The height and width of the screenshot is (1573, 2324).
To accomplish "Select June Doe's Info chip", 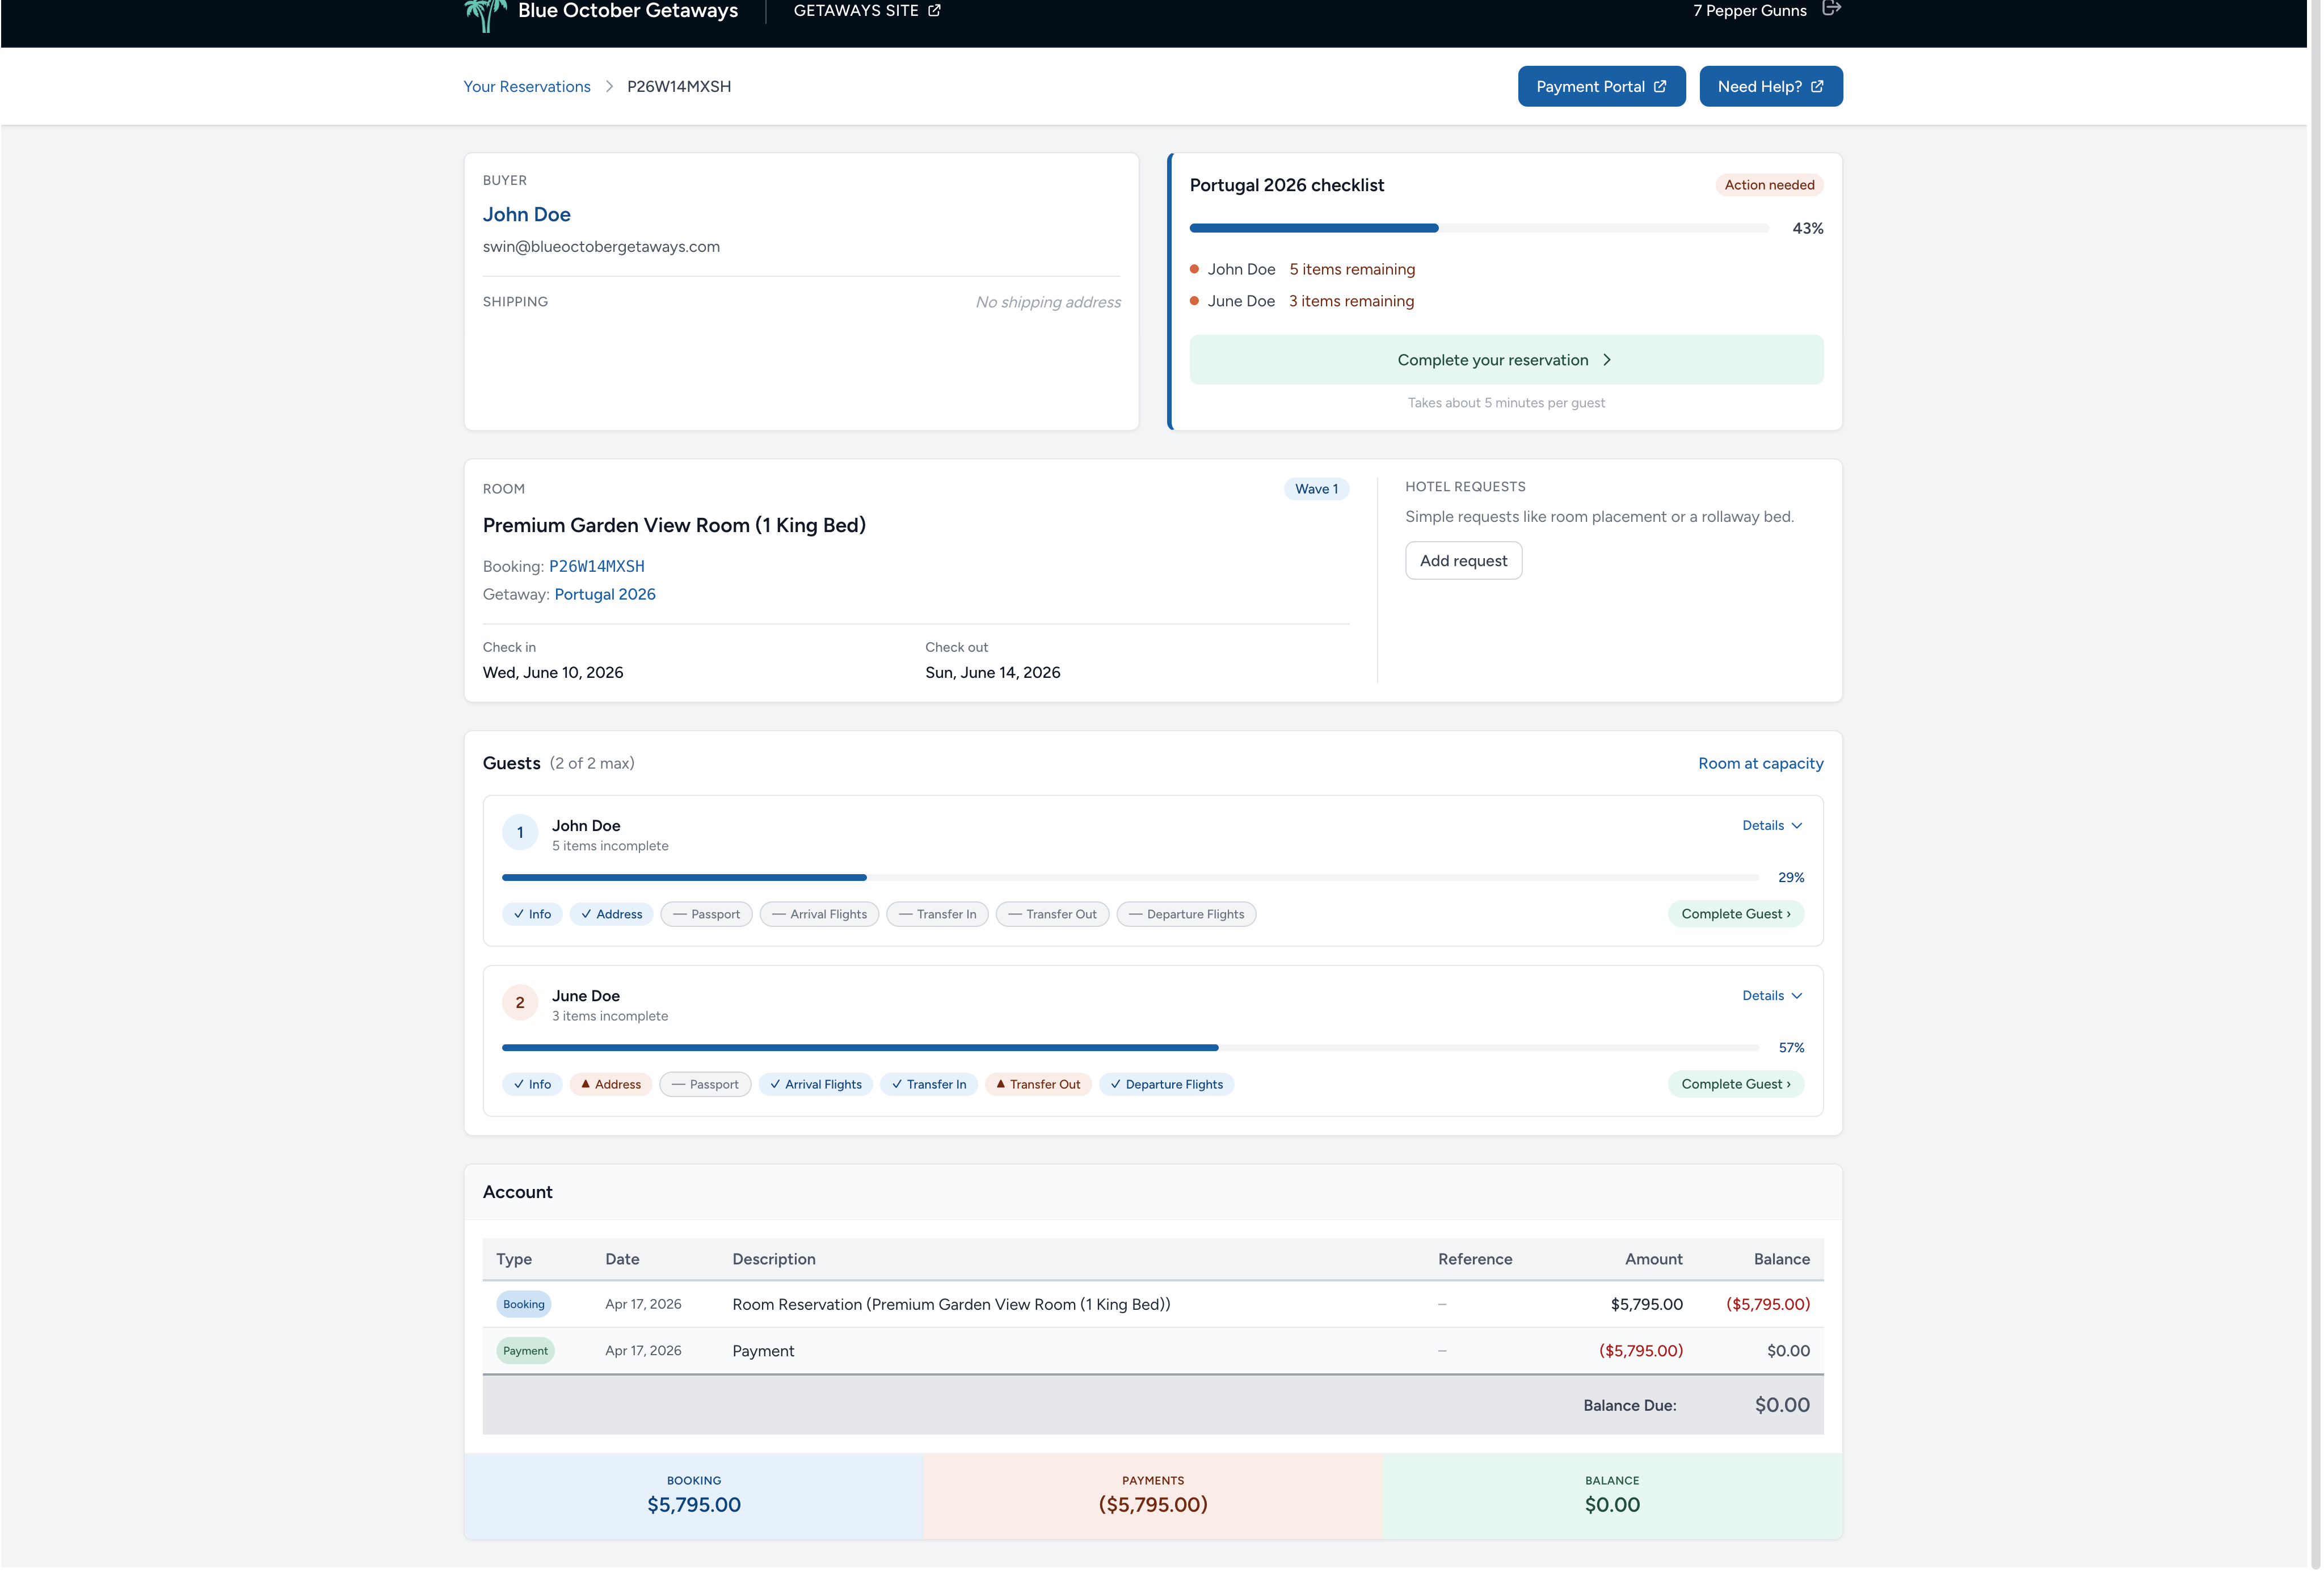I will [x=532, y=1084].
